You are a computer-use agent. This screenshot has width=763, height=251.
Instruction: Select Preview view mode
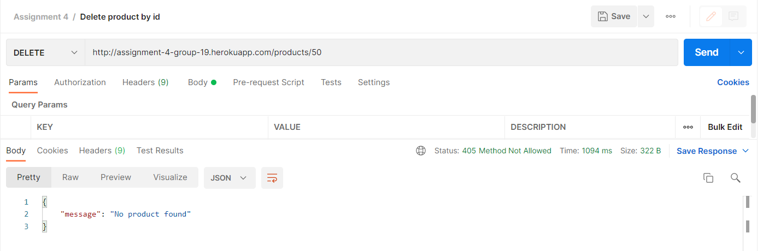click(116, 177)
